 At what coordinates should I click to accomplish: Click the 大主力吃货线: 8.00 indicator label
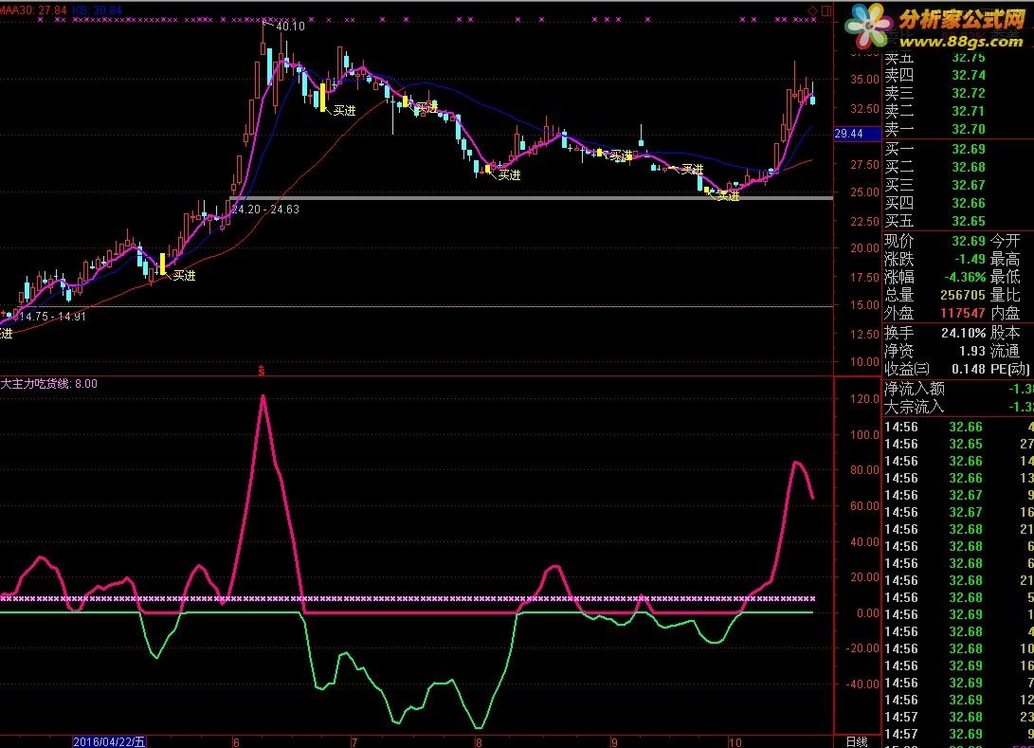(48, 384)
